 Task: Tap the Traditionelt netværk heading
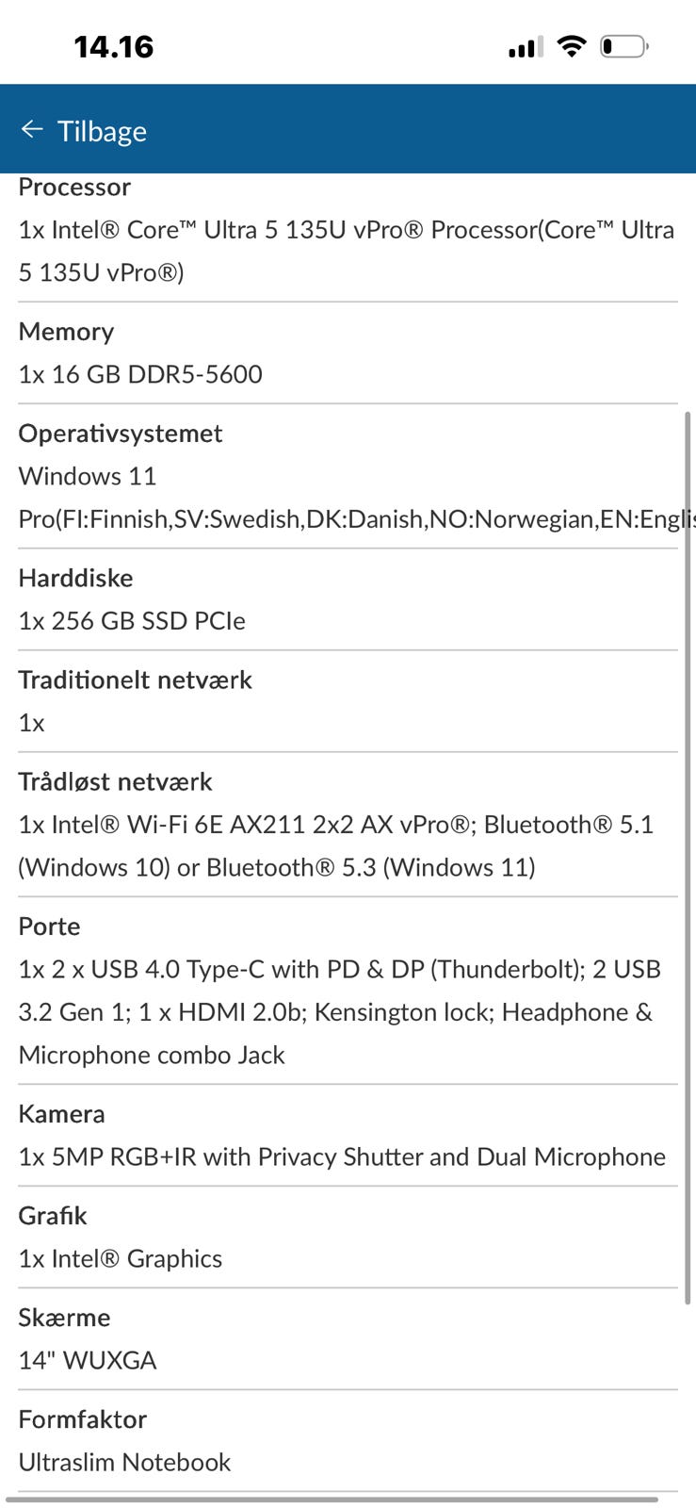coord(135,680)
